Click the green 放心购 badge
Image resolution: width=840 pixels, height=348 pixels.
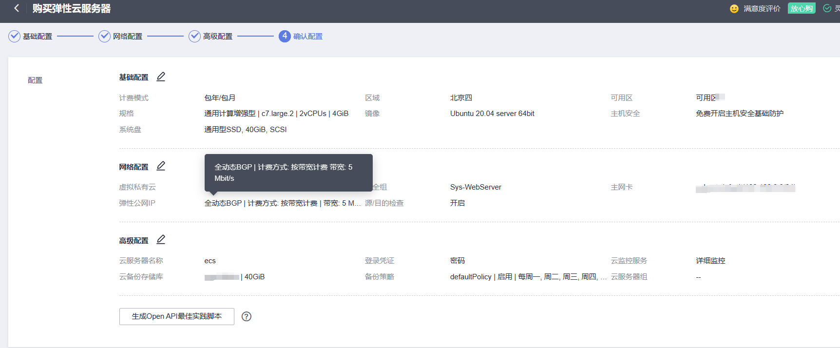[x=802, y=8]
